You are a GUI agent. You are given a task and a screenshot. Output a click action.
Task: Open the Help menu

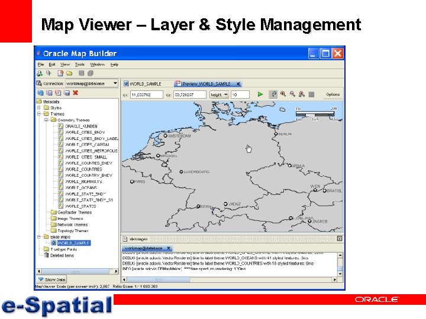tap(114, 64)
